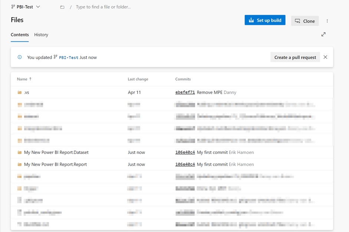Screen dimensions: 349x232
Task: Click the Set up build button
Action: pos(265,20)
